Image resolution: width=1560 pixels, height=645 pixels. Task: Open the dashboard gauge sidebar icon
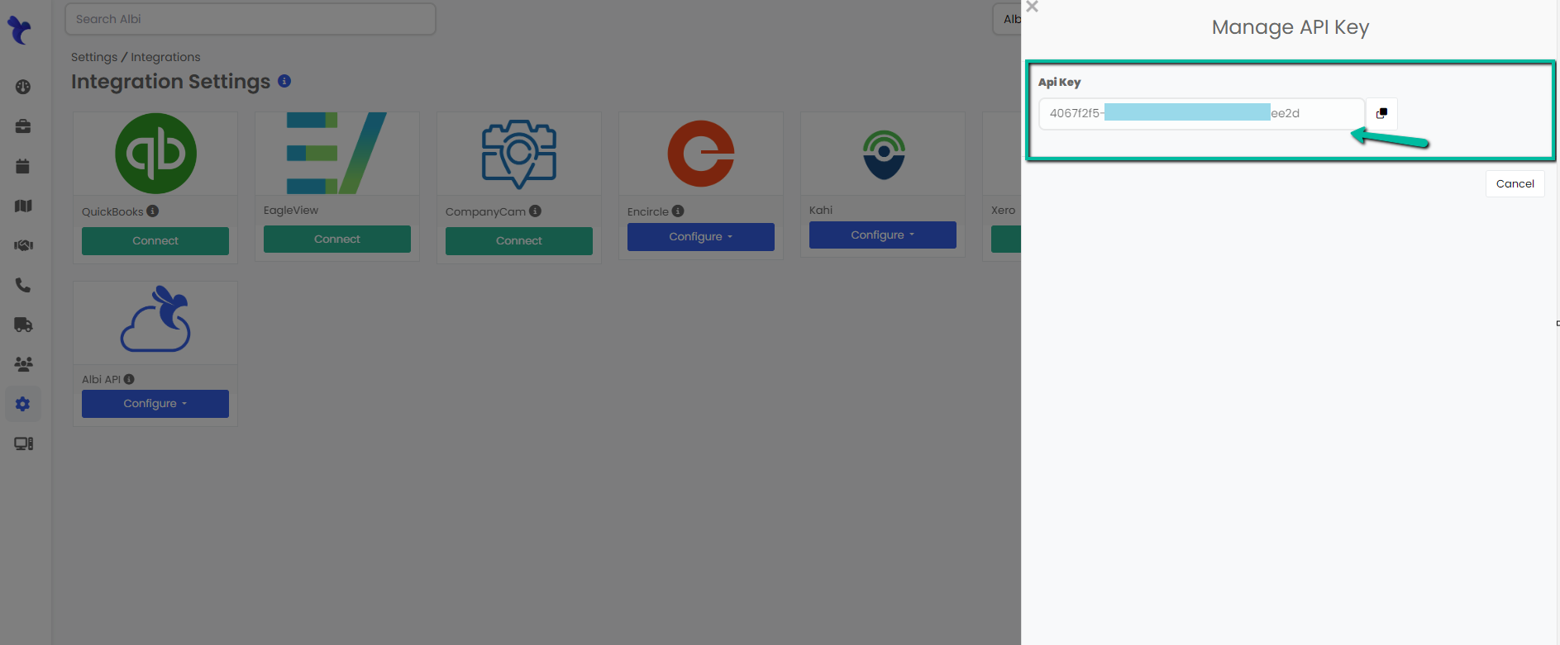[23, 87]
